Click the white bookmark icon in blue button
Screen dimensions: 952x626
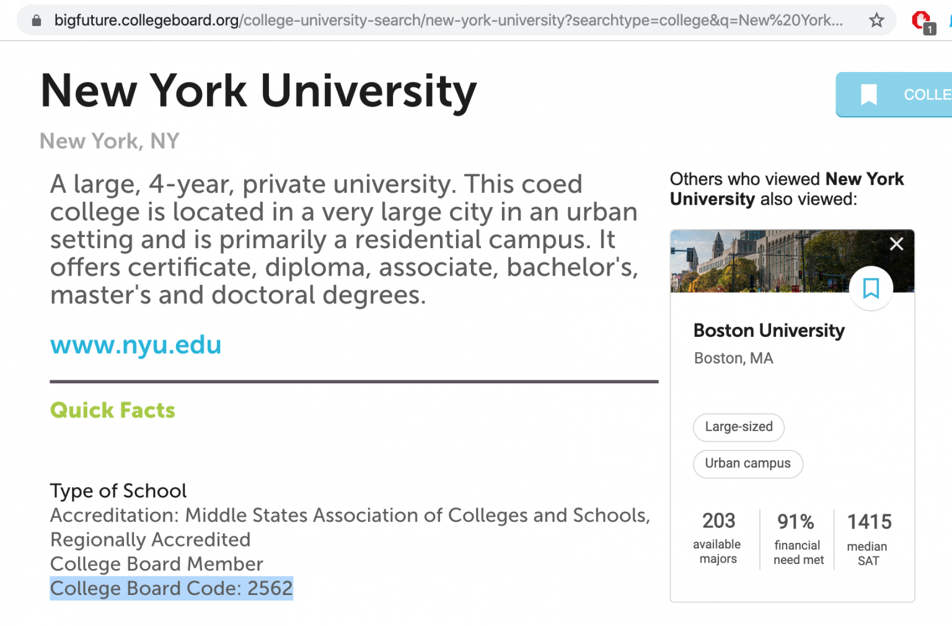(868, 95)
